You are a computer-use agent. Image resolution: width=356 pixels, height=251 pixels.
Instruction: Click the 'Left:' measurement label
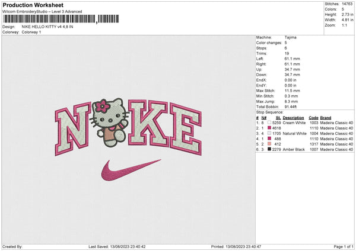click(260, 59)
